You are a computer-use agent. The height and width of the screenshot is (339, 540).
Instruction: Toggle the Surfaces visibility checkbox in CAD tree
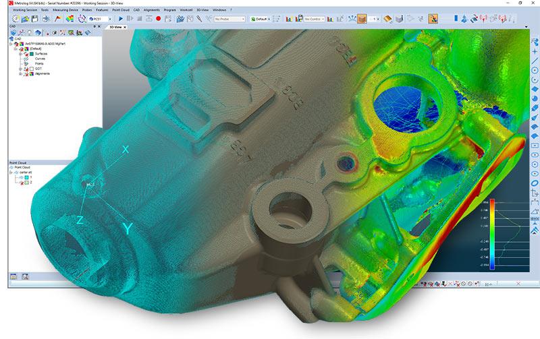point(30,54)
